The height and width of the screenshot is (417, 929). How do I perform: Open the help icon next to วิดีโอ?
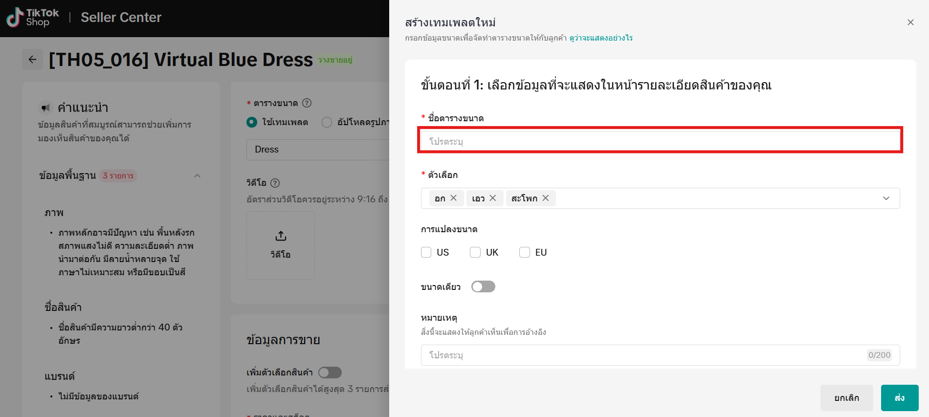coord(275,183)
